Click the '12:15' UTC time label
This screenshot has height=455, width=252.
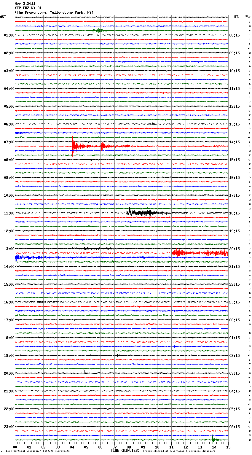click(x=235, y=106)
